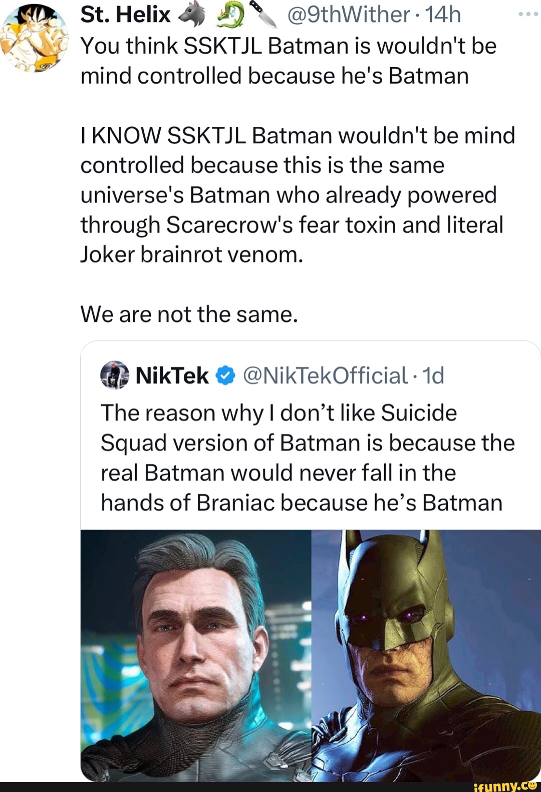The width and height of the screenshot is (541, 792).
Task: Visit the @9thWither handle
Action: point(349,15)
